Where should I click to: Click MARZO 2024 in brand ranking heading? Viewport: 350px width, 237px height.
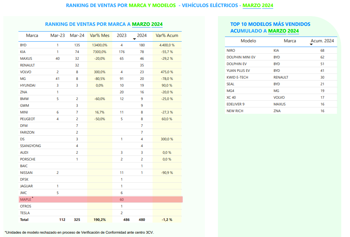click(x=147, y=24)
